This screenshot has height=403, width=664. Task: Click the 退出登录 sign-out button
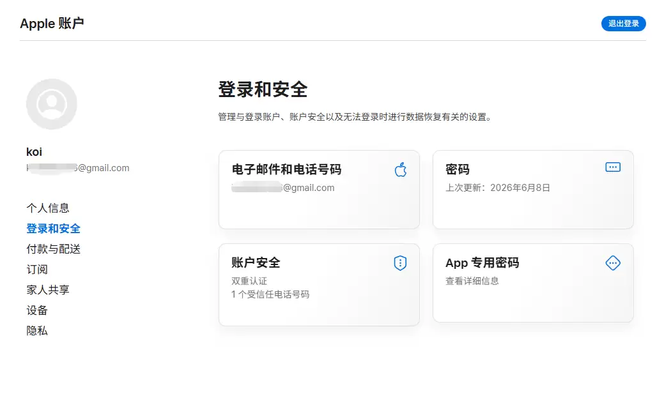click(623, 23)
